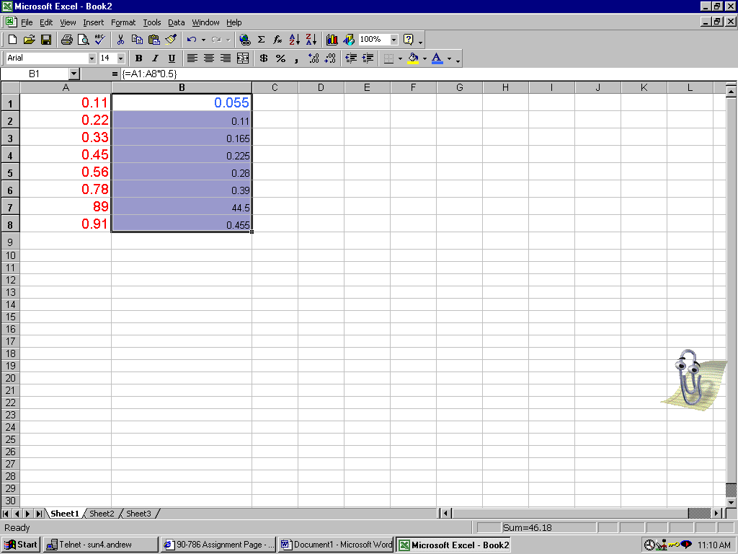This screenshot has height=554, width=738.
Task: Decrease indent icon
Action: click(x=351, y=58)
